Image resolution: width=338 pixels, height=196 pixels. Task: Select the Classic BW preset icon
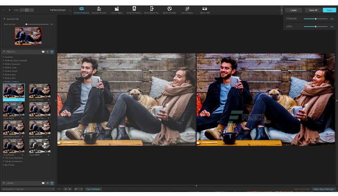pyautogui.click(x=205, y=9)
